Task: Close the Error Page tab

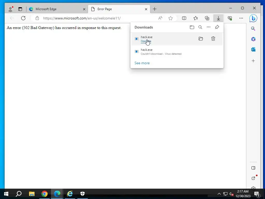Action: (146, 9)
